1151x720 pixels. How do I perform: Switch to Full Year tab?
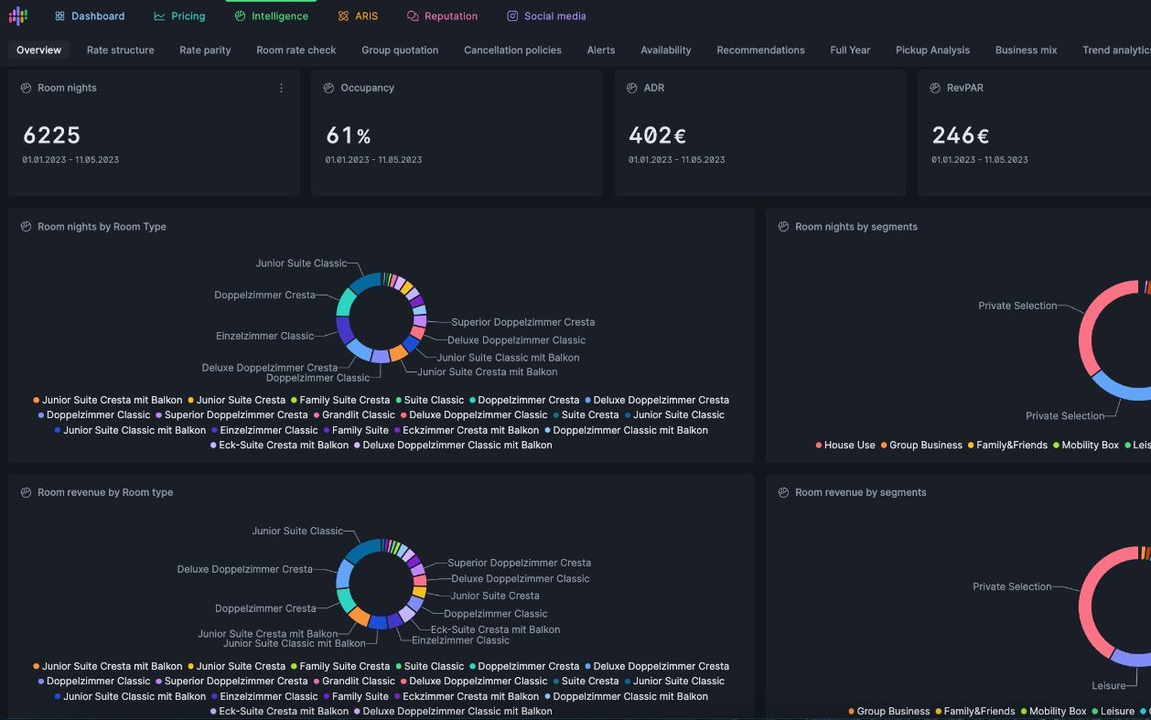850,50
